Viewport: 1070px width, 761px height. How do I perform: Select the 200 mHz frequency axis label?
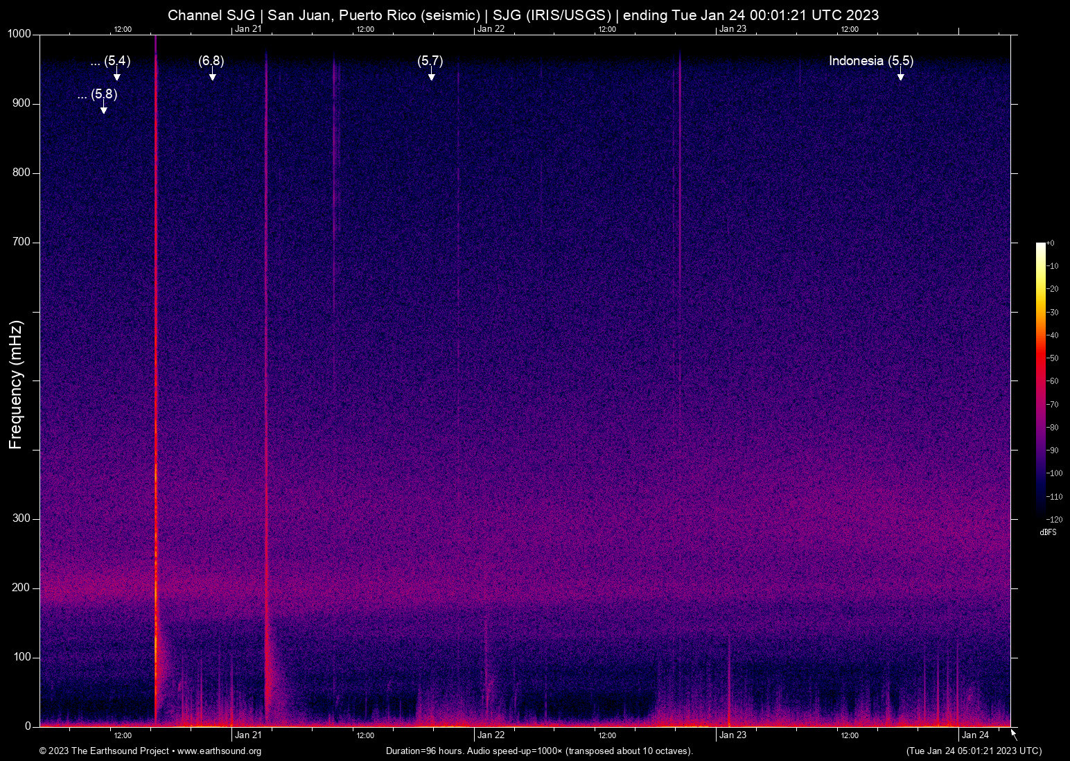click(21, 588)
